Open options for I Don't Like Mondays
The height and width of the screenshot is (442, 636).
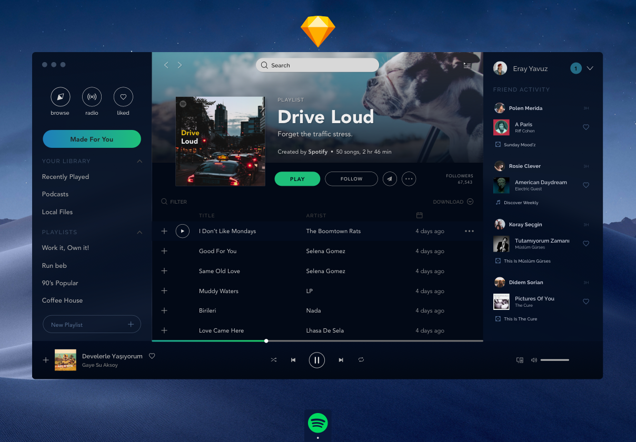click(x=469, y=231)
